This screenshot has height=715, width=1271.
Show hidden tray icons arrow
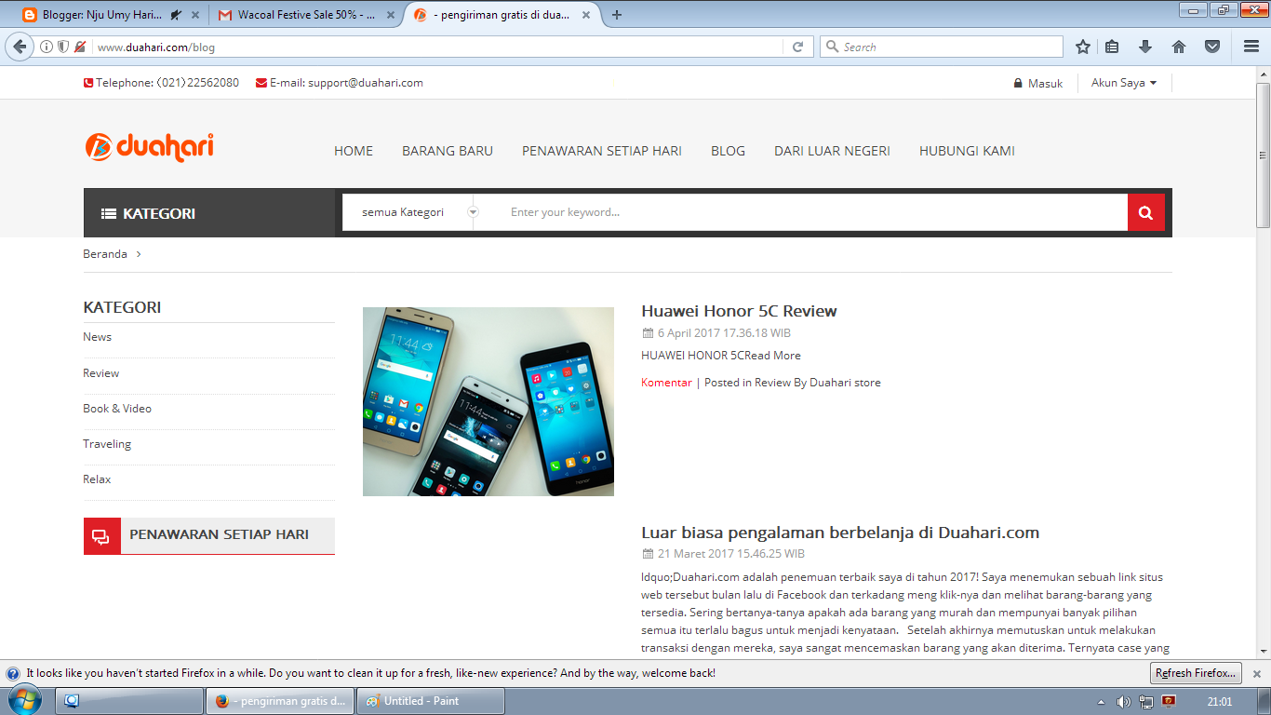pos(1102,701)
